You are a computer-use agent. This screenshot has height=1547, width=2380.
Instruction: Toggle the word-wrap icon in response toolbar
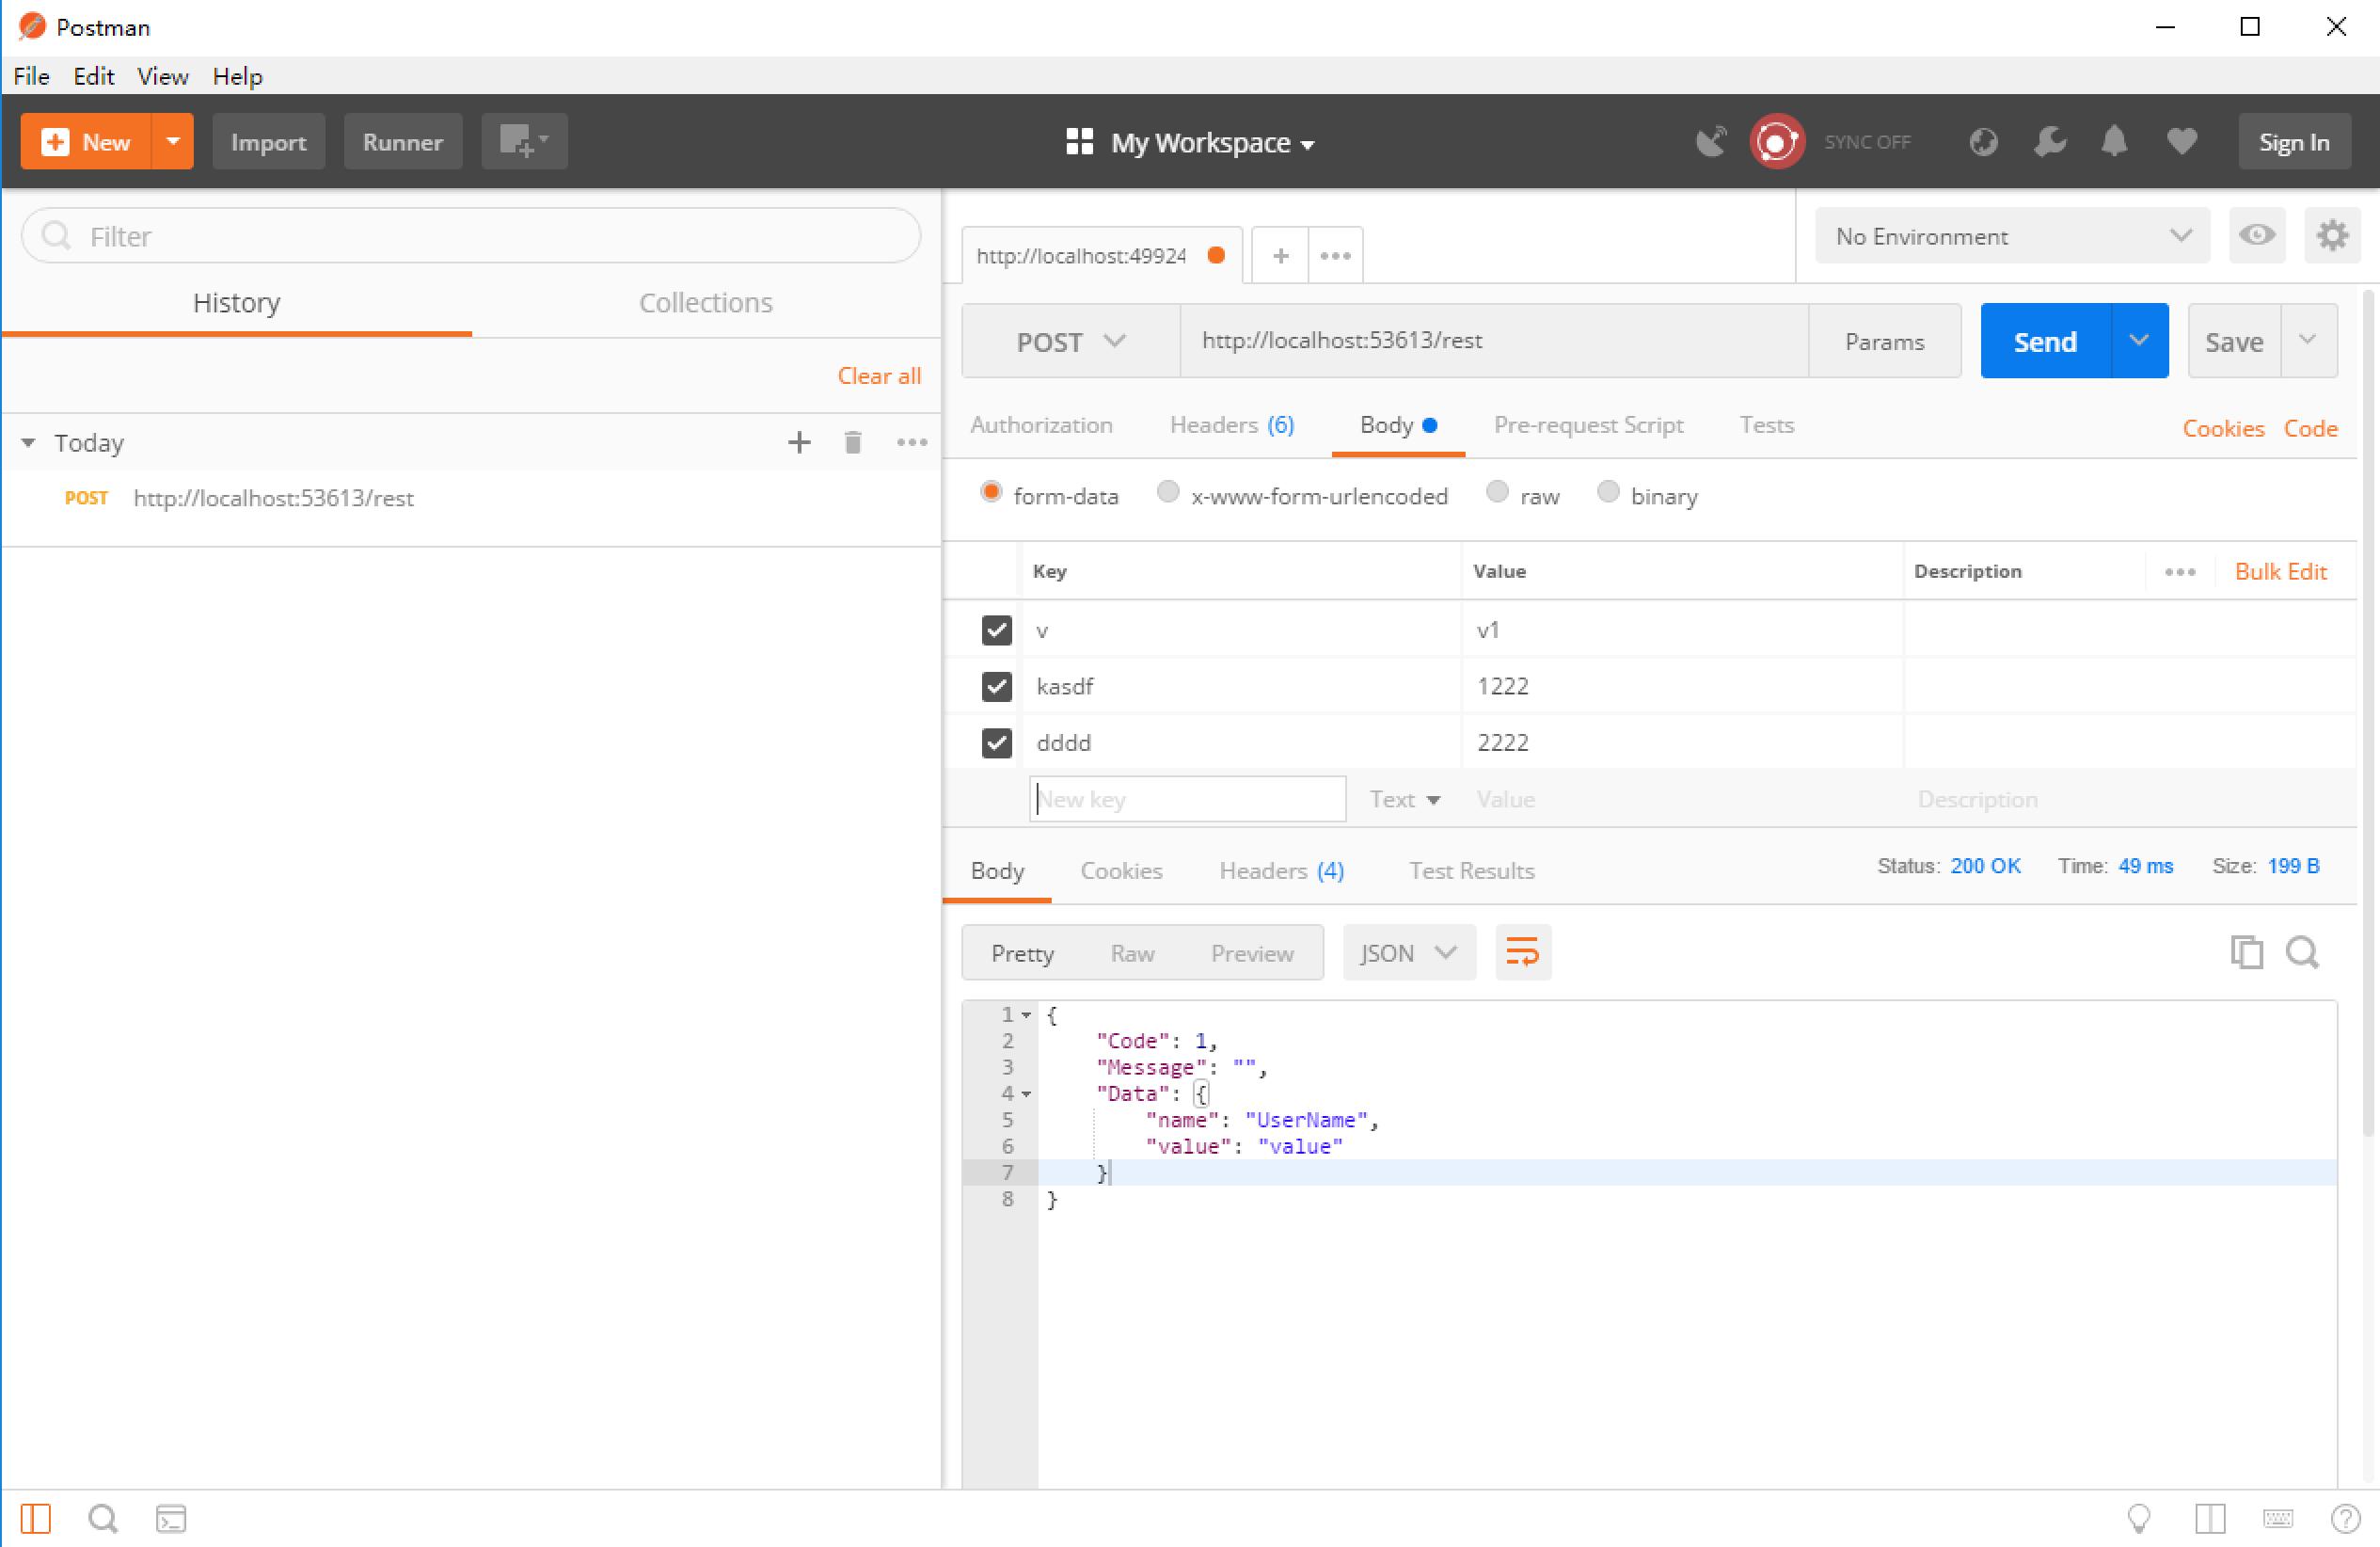tap(1522, 952)
